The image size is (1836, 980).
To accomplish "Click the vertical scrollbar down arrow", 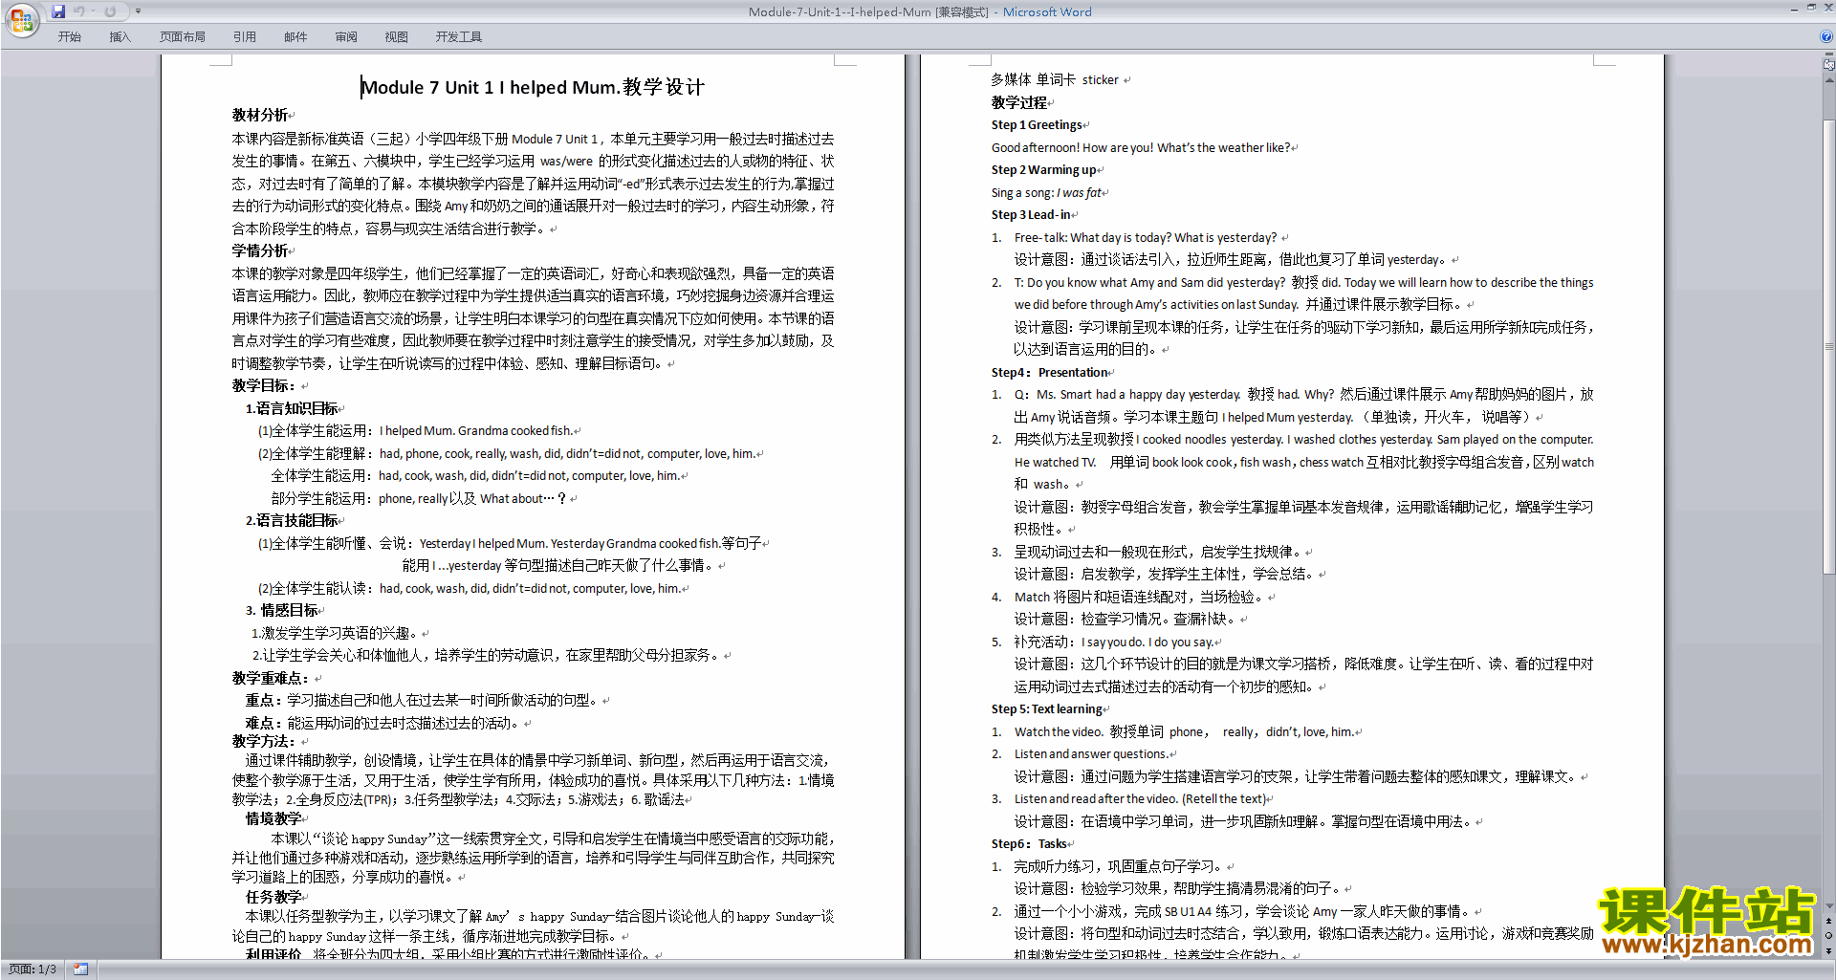I will [1829, 905].
